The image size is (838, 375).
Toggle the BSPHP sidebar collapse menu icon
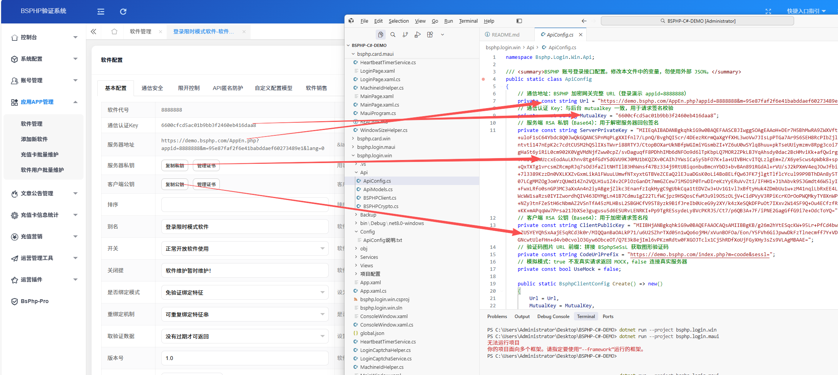pos(101,12)
